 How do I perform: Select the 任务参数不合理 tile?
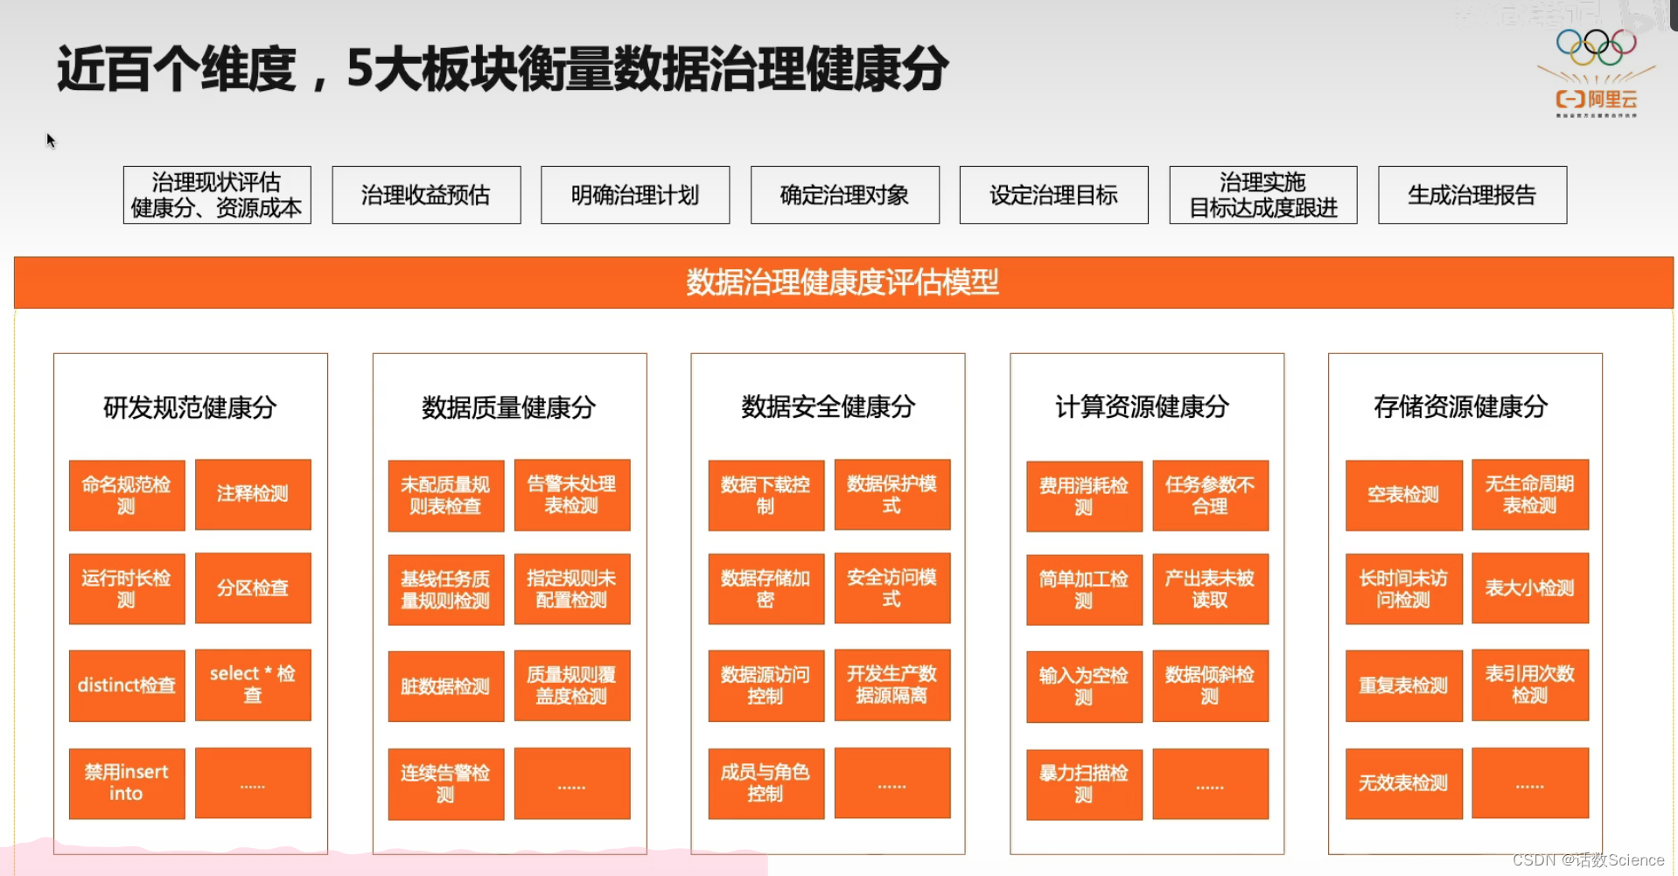coord(1211,496)
